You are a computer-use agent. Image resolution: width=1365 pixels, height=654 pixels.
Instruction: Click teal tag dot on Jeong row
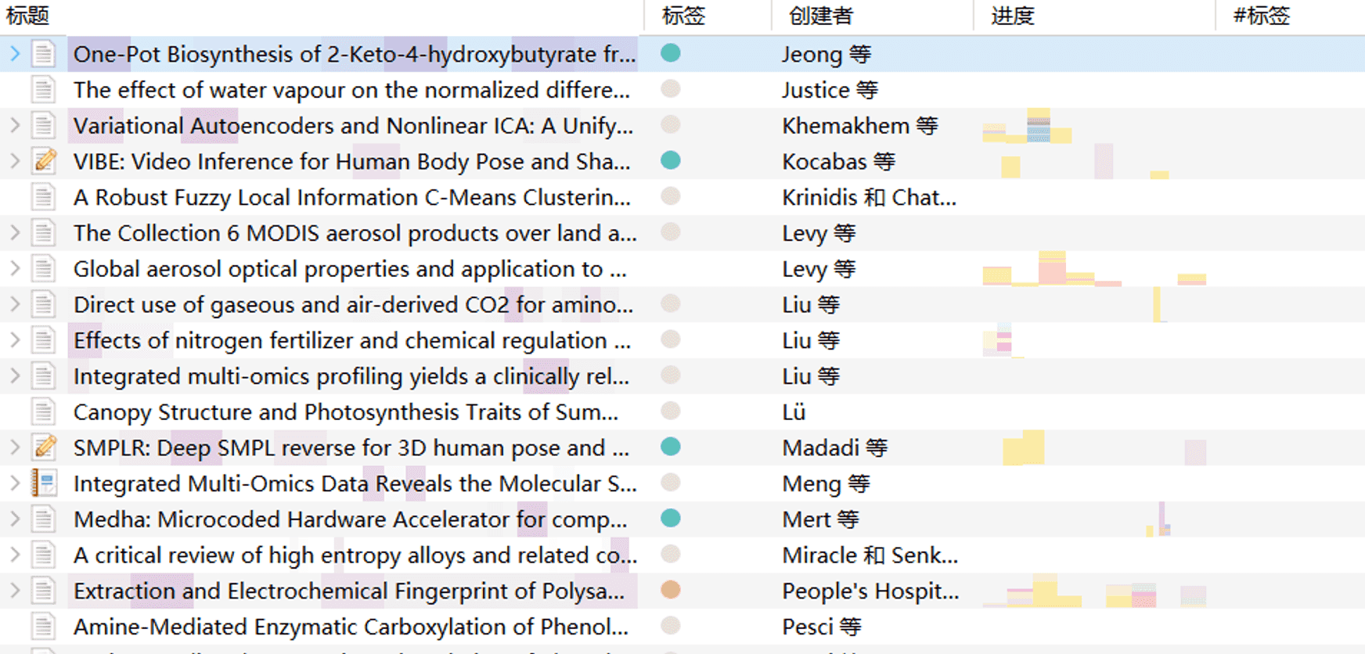click(x=670, y=53)
